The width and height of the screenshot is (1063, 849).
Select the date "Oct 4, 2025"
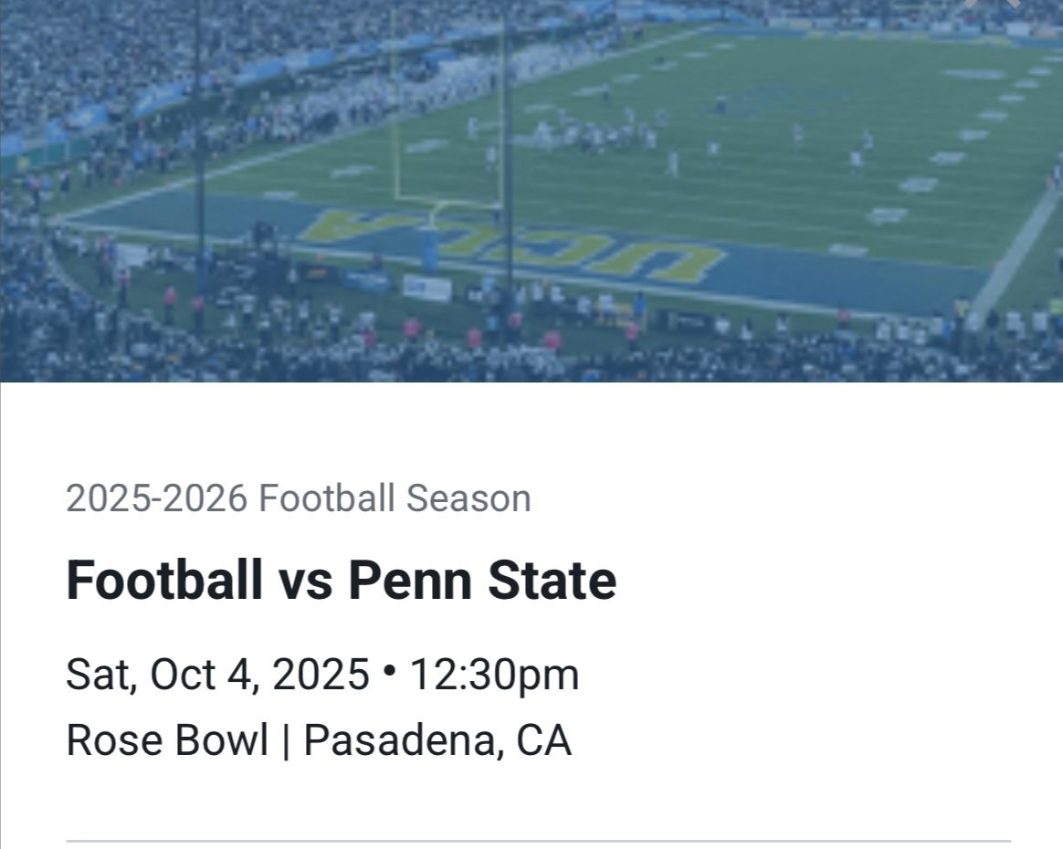point(259,675)
